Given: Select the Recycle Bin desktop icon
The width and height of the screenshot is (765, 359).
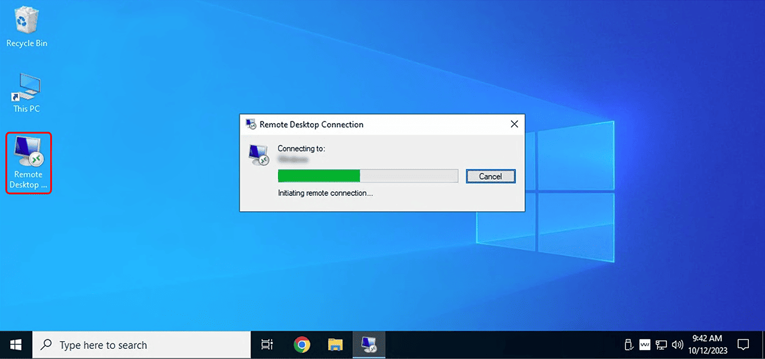Looking at the screenshot, I should click(26, 27).
